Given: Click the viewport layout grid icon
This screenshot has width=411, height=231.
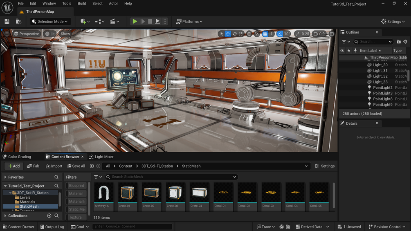Looking at the screenshot, I should [332, 34].
